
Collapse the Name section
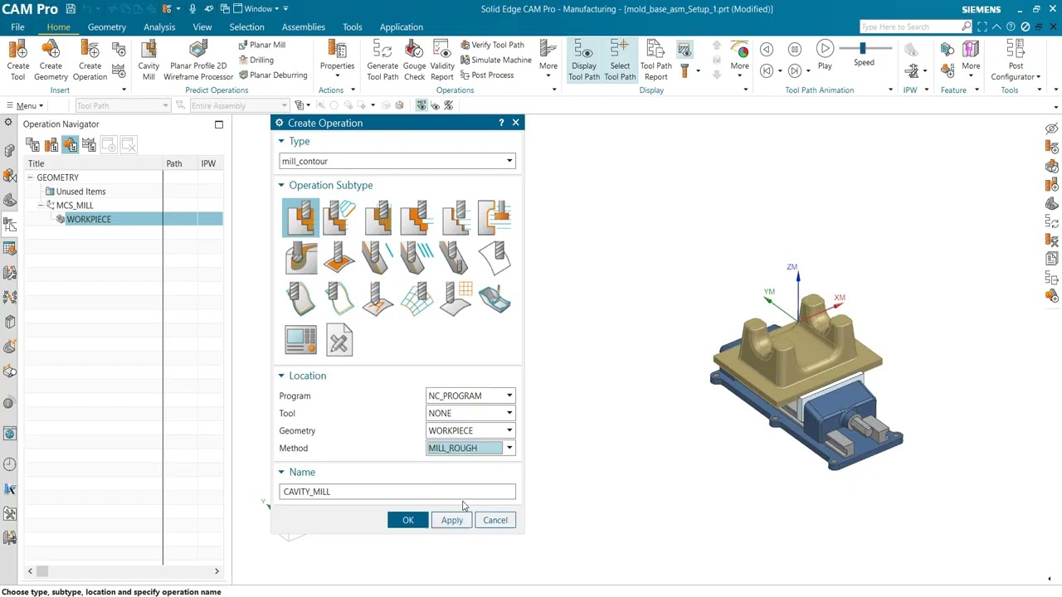tap(281, 472)
